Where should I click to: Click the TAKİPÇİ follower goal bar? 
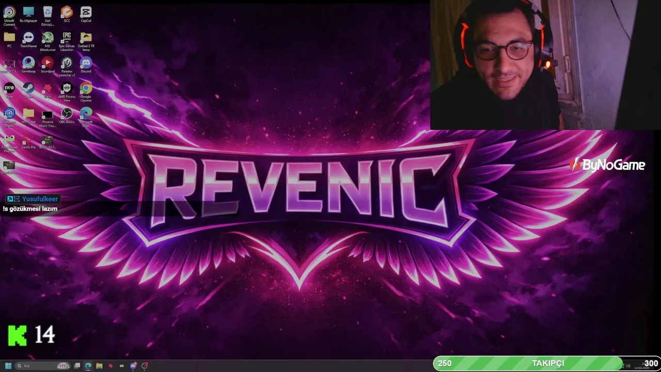coord(547,363)
